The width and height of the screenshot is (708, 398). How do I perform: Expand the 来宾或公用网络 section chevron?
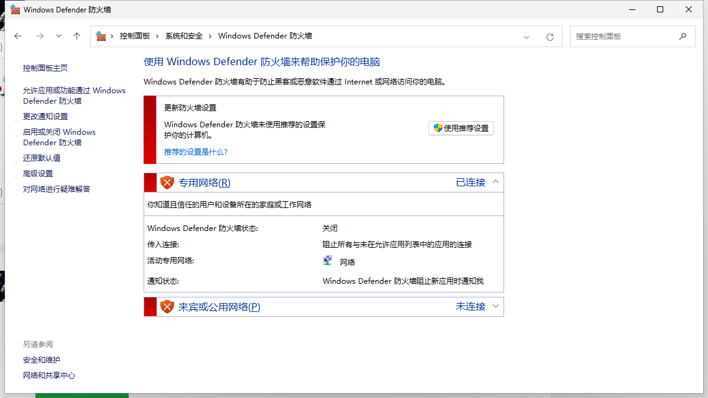pos(496,306)
